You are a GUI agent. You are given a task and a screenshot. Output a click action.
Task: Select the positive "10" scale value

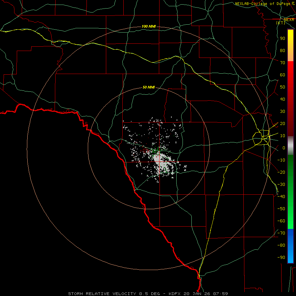(283, 136)
